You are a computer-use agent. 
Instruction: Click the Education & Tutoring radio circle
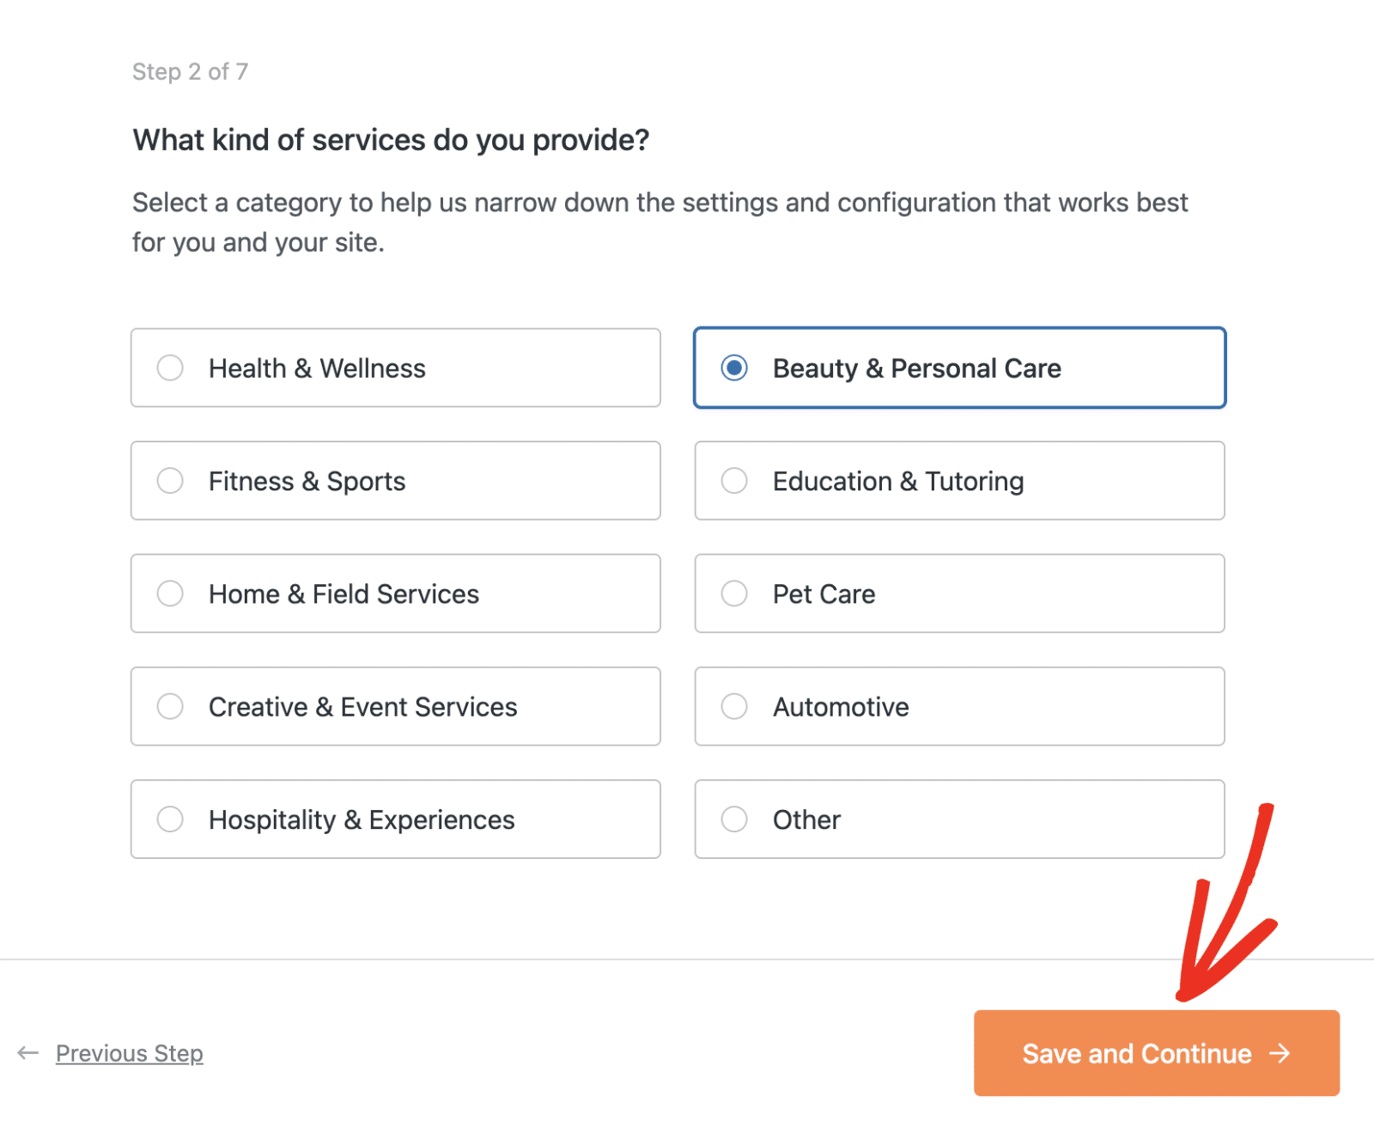tap(734, 481)
